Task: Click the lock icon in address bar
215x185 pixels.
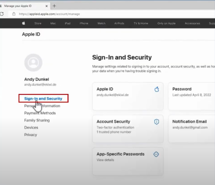Action: (14, 14)
